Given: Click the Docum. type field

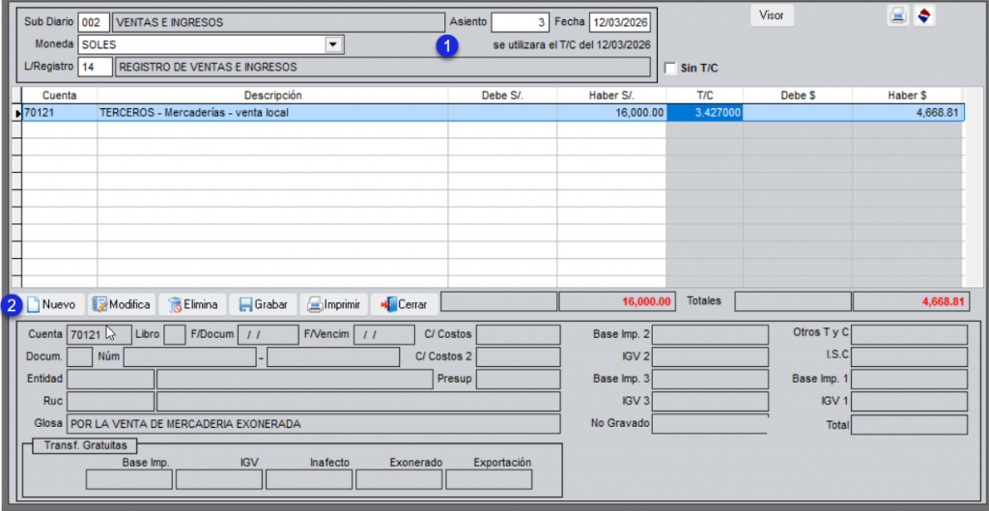Looking at the screenshot, I should [x=80, y=356].
